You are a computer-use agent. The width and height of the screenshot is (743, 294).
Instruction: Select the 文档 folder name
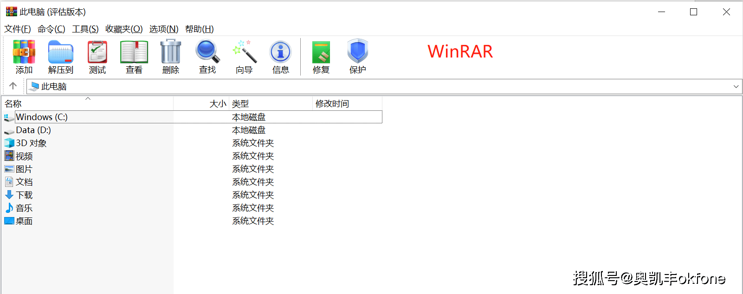point(24,182)
